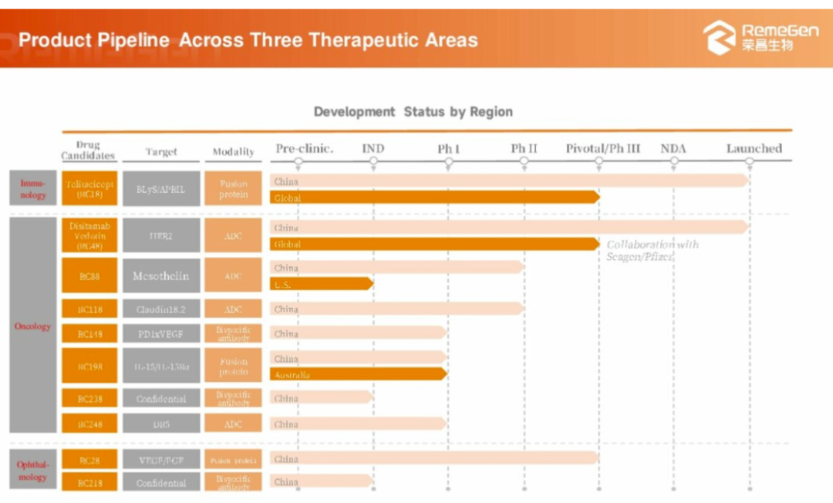This screenshot has height=503, width=833.
Task: Click the Ph I stage circle marker
Action: pyautogui.click(x=448, y=162)
